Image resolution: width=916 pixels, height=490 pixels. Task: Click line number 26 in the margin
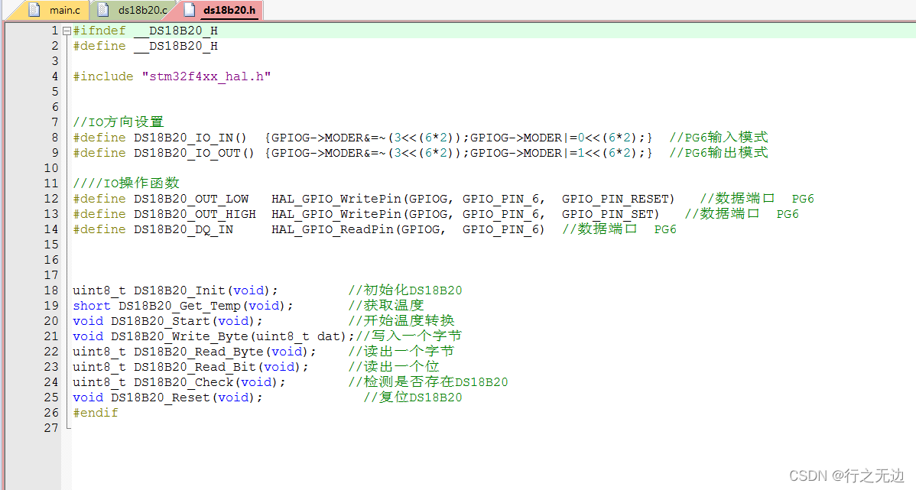click(x=51, y=413)
